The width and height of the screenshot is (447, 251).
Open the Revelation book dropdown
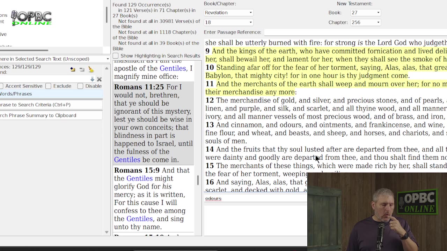point(228,13)
